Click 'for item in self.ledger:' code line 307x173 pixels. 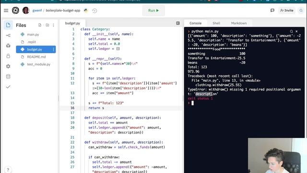tap(112, 78)
